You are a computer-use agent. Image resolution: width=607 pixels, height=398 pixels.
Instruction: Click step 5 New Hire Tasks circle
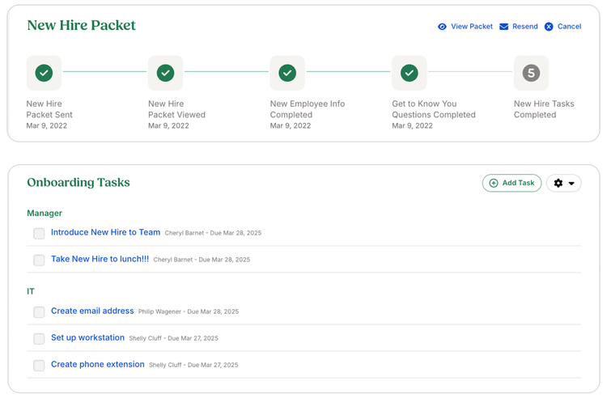[531, 73]
